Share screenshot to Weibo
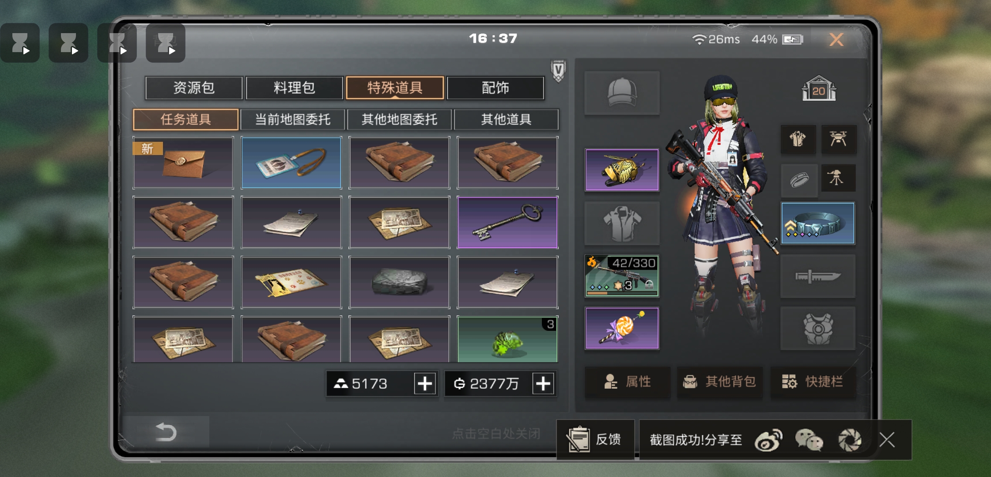Screen dimensions: 991x477 point(768,440)
